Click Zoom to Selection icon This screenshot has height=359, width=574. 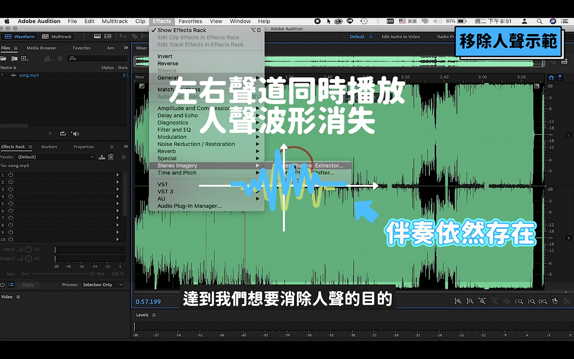coord(543,301)
